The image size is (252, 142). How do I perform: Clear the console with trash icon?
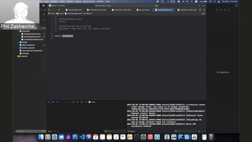(199, 131)
